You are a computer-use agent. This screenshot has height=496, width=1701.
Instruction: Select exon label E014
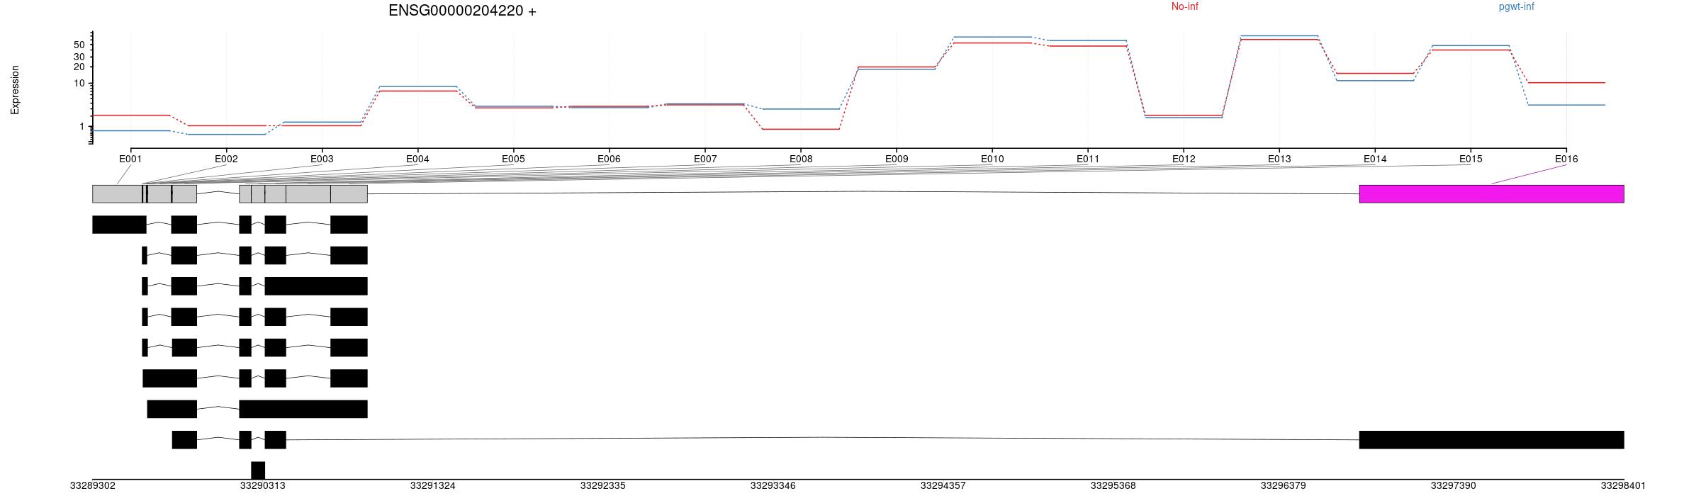[x=1375, y=159]
